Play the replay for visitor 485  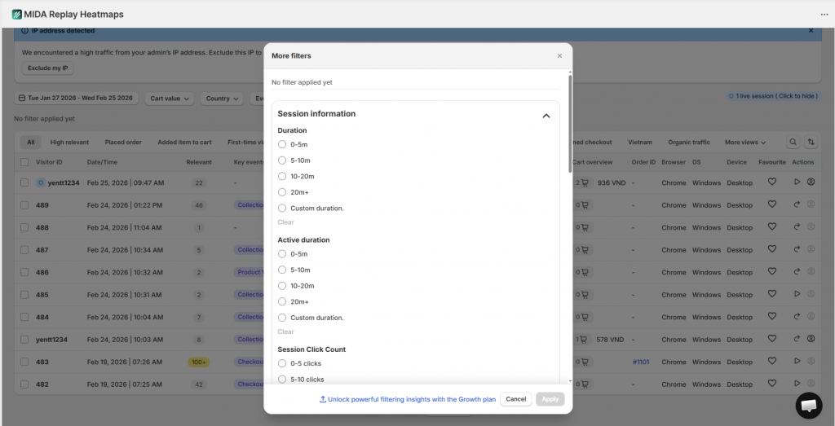click(x=797, y=293)
